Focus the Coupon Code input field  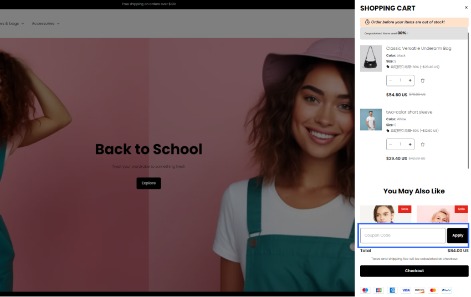402,235
